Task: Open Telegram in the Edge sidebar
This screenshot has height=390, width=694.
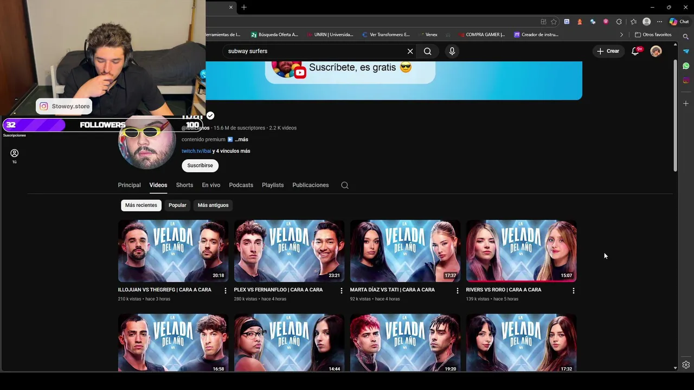Action: pyautogui.click(x=686, y=51)
